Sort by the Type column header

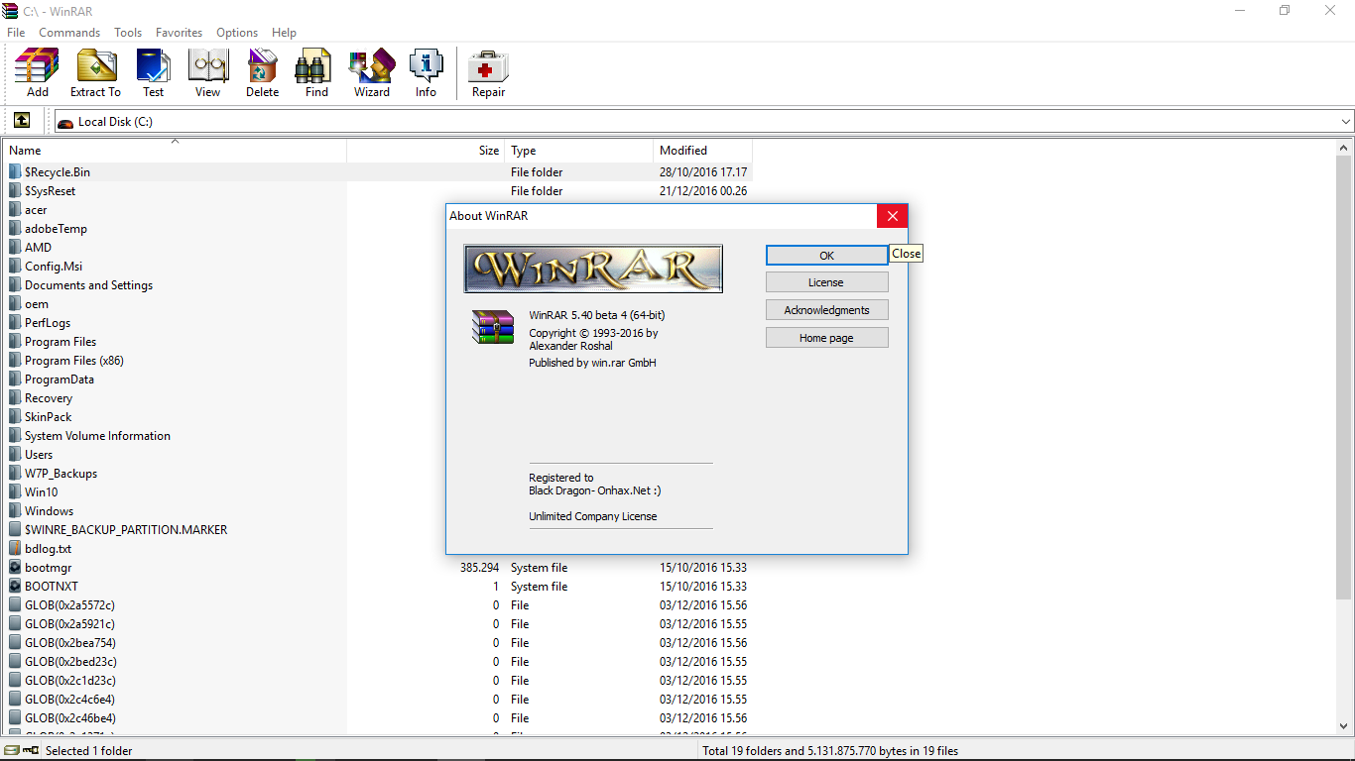coord(579,151)
